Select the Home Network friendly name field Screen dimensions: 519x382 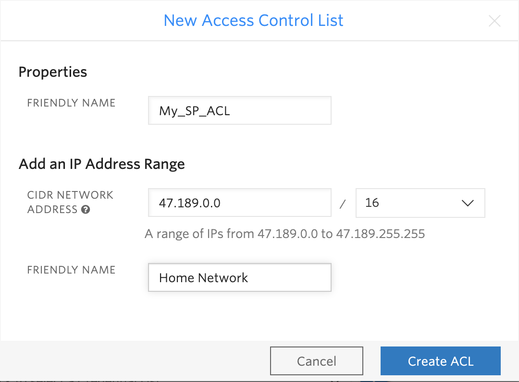click(x=240, y=277)
